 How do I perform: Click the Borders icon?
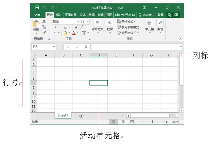[55, 33]
